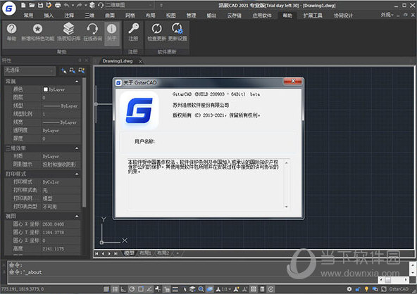This screenshot has width=417, height=294.
Task: Create a new drawing from quick access toolbar
Action: point(23,5)
